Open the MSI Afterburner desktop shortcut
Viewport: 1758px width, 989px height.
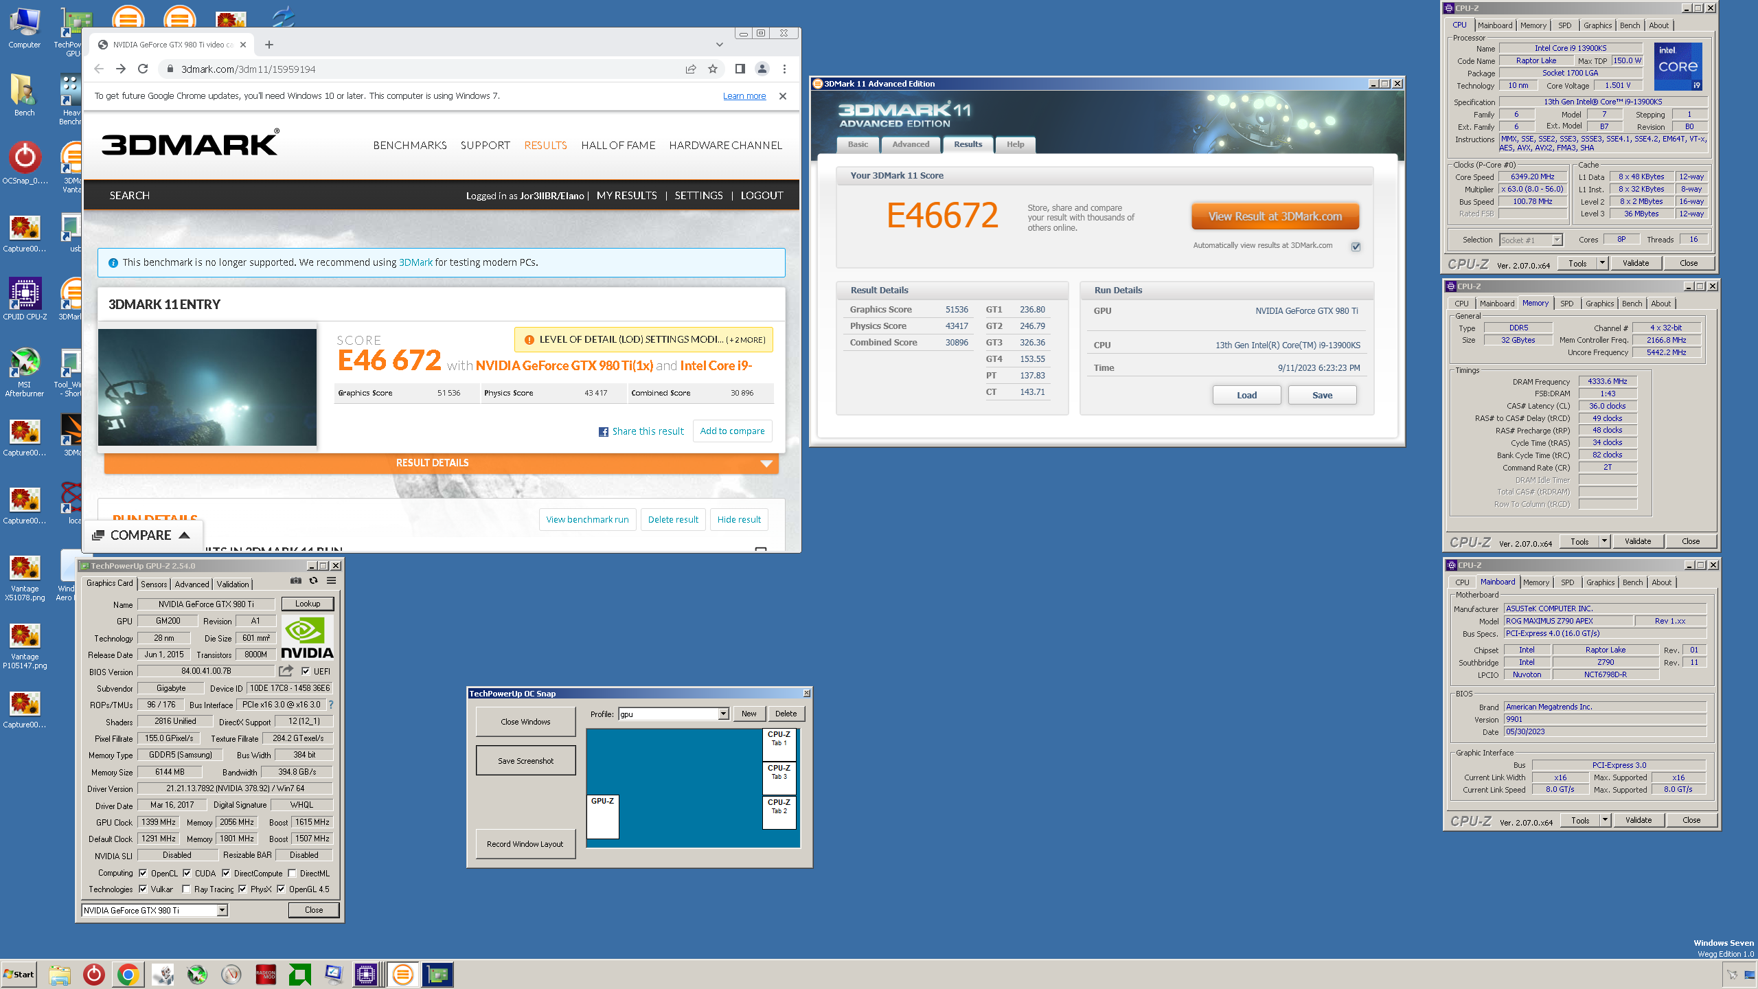(25, 372)
